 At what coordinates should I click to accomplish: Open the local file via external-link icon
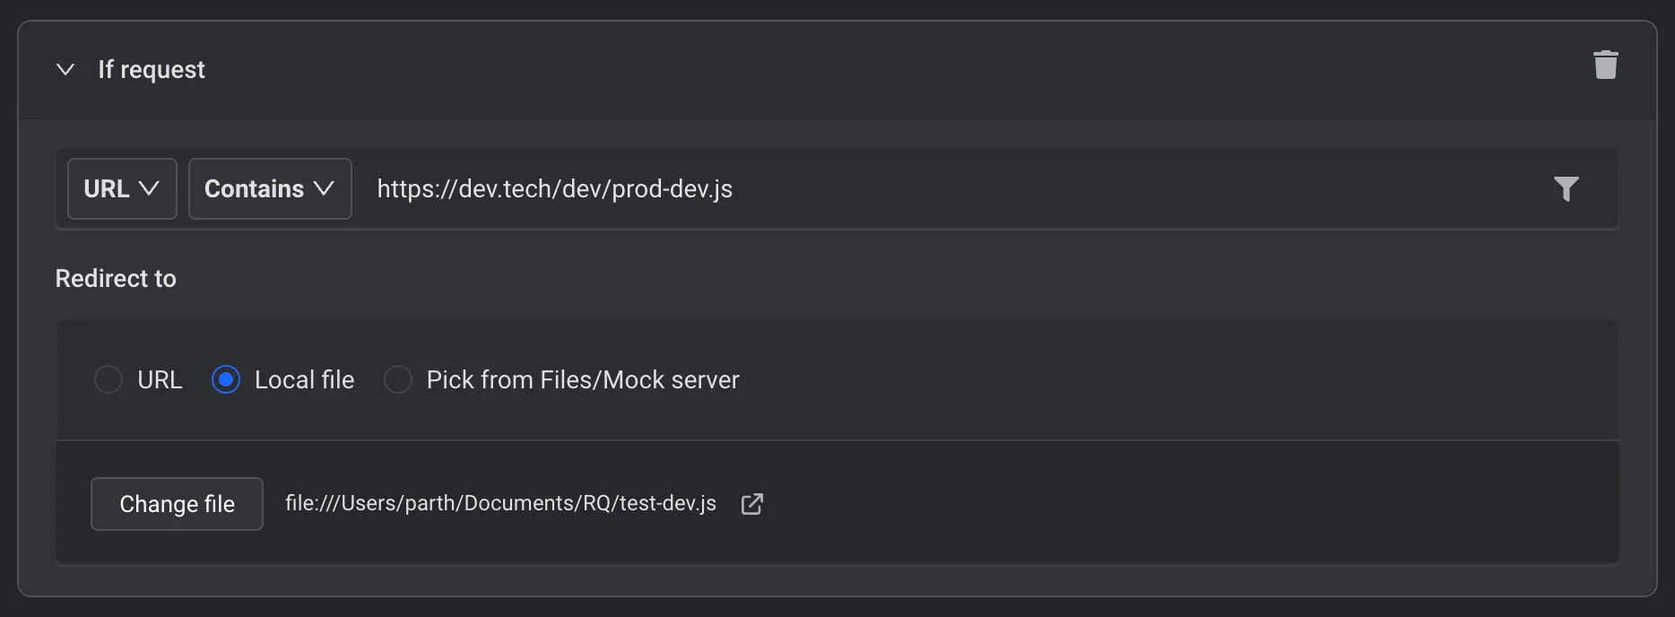click(x=751, y=504)
